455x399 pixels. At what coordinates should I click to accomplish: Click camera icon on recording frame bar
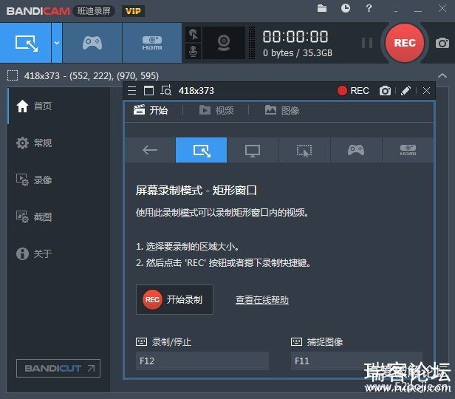(x=385, y=91)
